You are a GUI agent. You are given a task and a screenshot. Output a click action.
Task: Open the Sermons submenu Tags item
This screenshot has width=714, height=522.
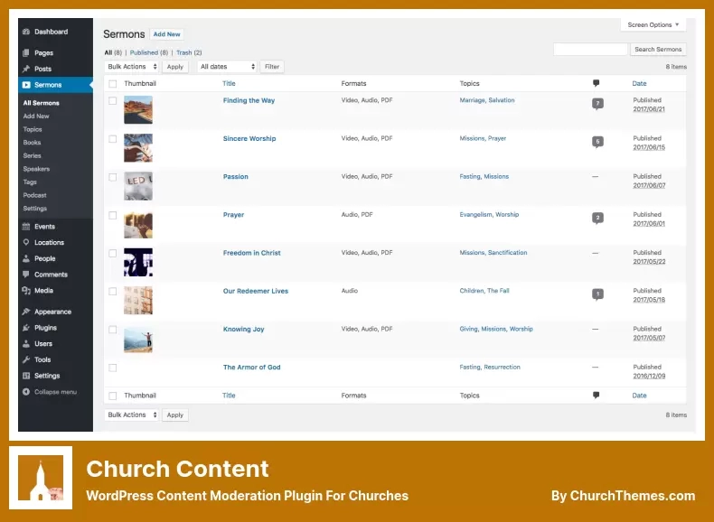coord(30,182)
